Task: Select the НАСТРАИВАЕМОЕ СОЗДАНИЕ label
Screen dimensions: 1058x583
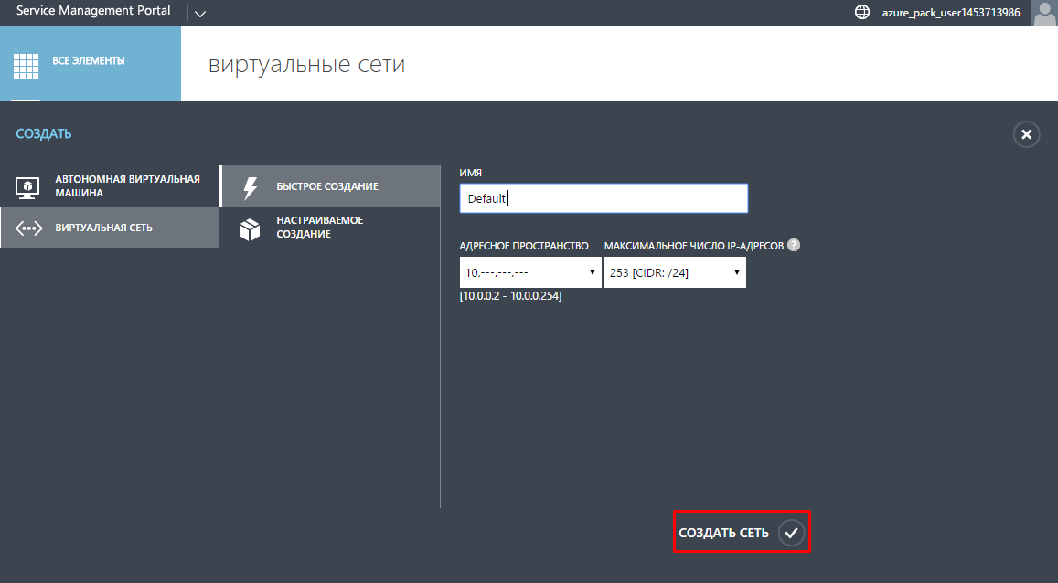Action: click(319, 228)
